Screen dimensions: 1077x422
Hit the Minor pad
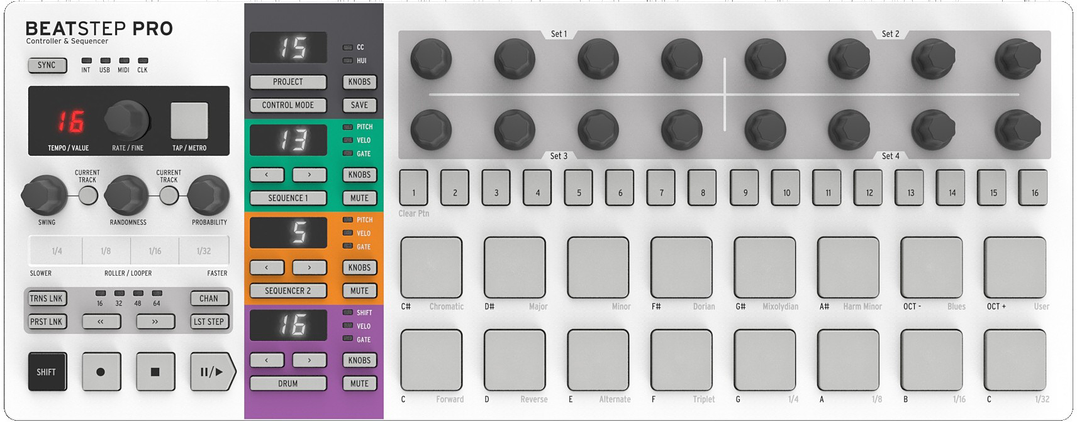pos(598,268)
